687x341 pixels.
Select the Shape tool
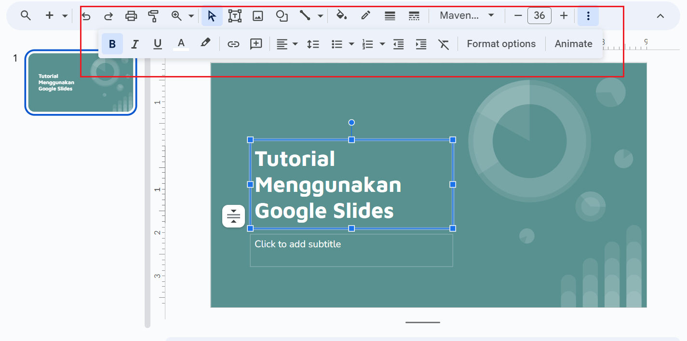click(x=282, y=15)
